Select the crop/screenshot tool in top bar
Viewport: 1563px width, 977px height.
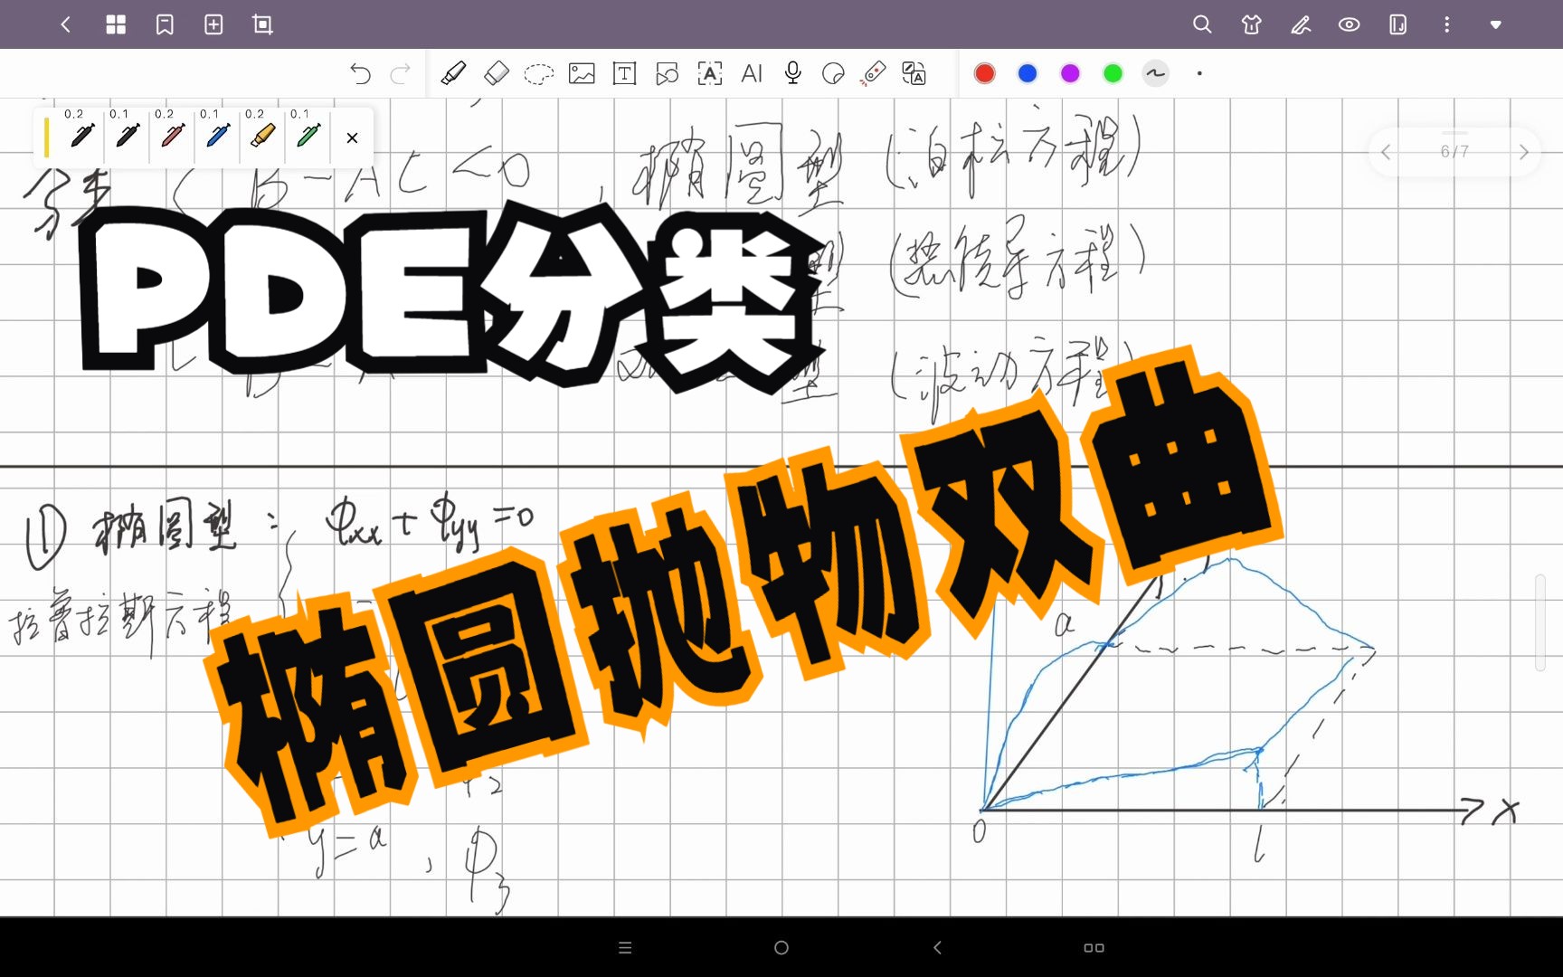point(262,24)
